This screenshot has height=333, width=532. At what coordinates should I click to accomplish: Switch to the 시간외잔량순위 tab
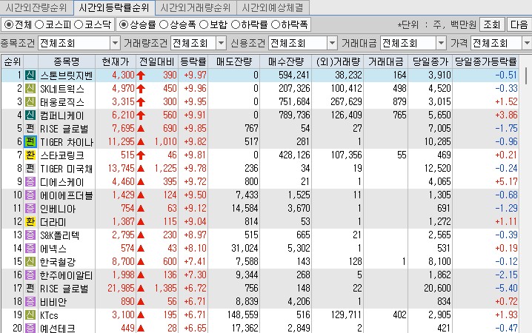[36, 7]
